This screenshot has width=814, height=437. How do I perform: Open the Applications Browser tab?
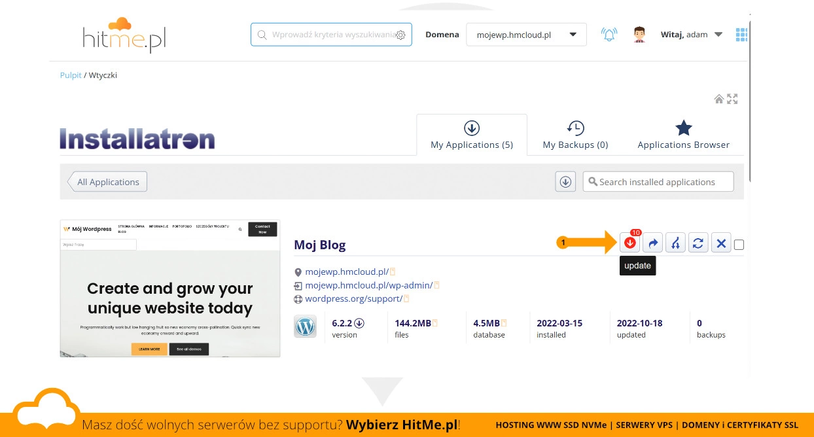click(x=683, y=135)
